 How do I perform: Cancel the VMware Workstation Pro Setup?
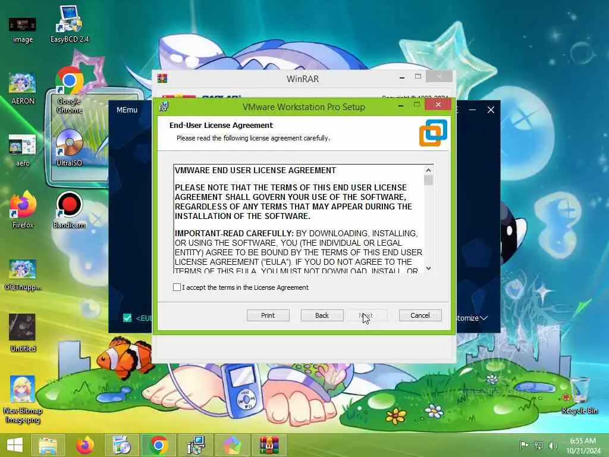pyautogui.click(x=420, y=315)
